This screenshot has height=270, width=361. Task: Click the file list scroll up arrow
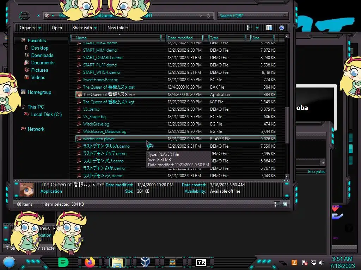pyautogui.click(x=287, y=36)
